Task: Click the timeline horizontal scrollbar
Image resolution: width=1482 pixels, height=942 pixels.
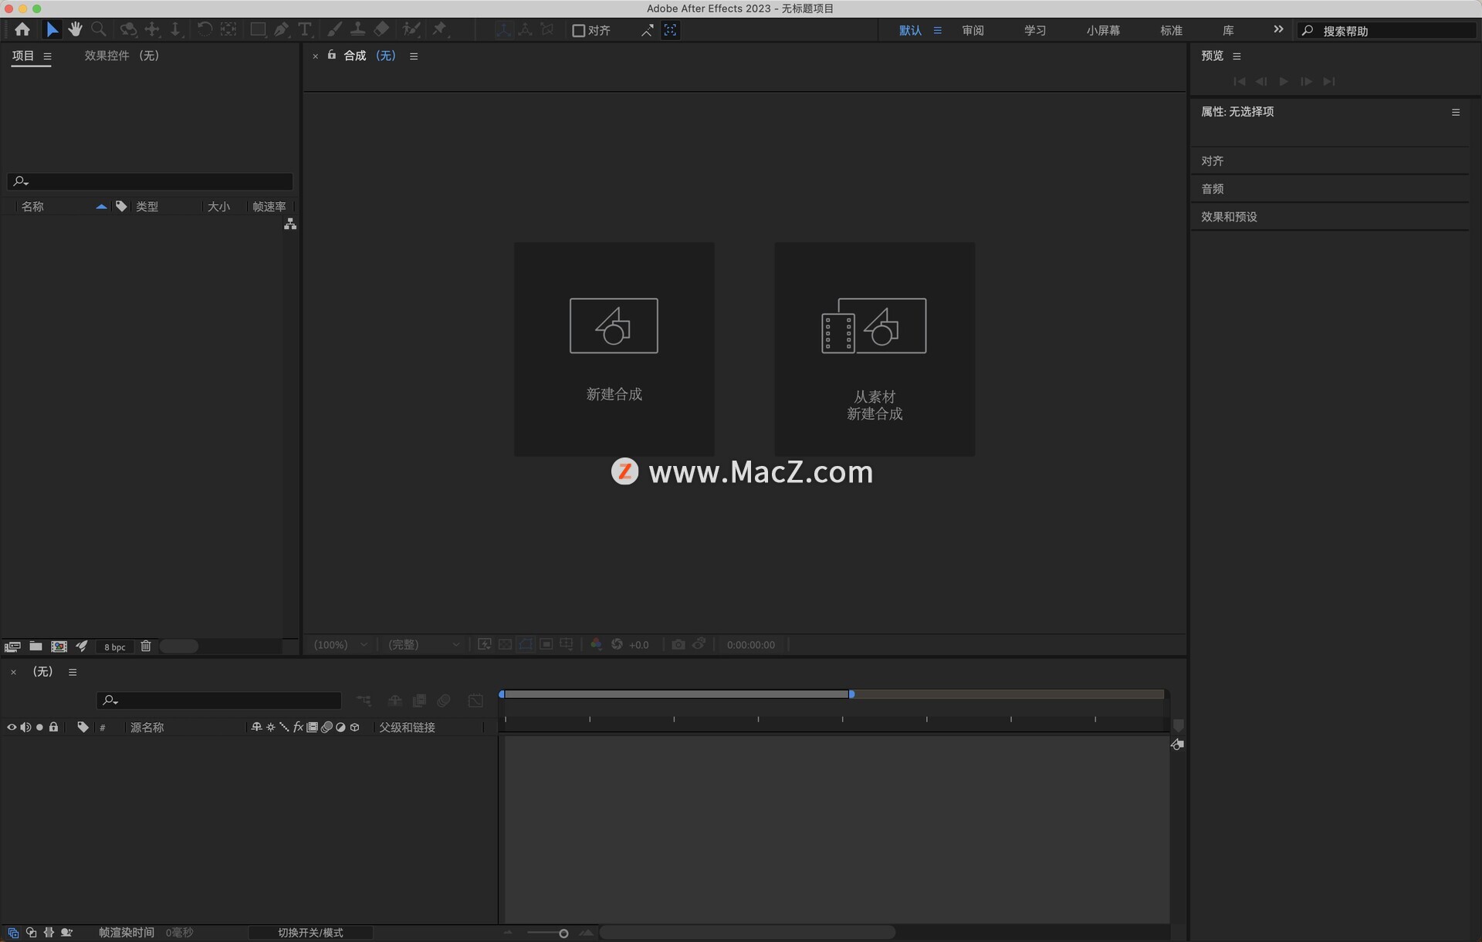Action: [x=747, y=933]
